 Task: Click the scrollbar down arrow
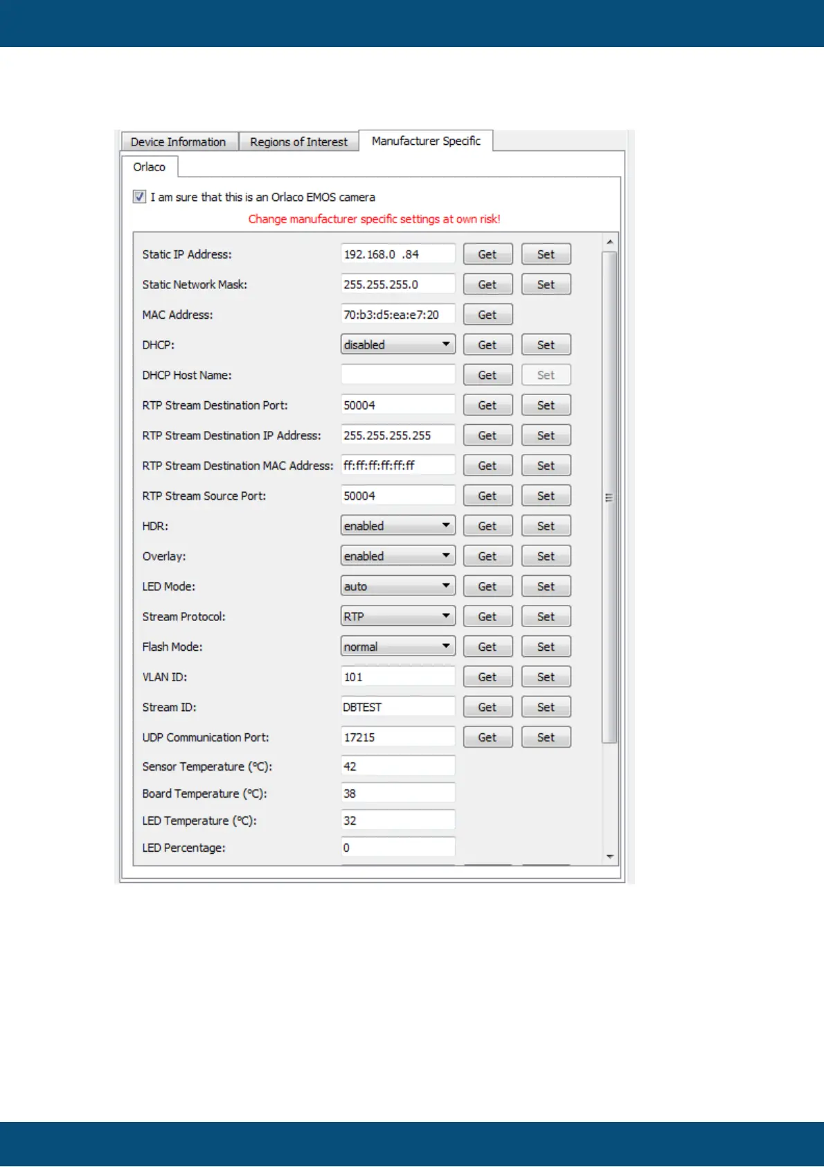(609, 857)
